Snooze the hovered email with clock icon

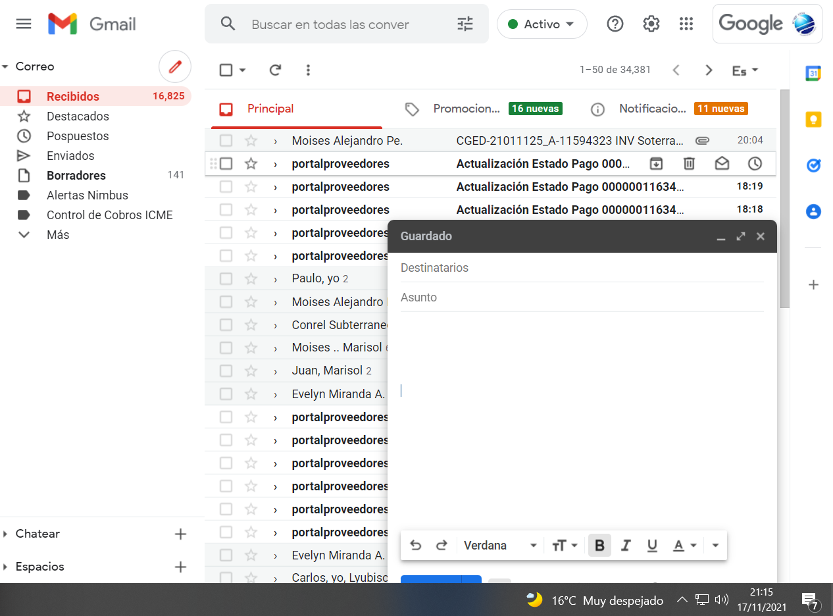coord(755,164)
